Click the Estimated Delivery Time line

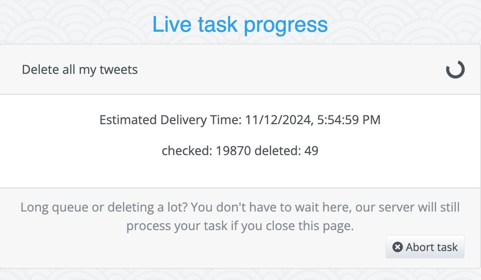click(240, 120)
